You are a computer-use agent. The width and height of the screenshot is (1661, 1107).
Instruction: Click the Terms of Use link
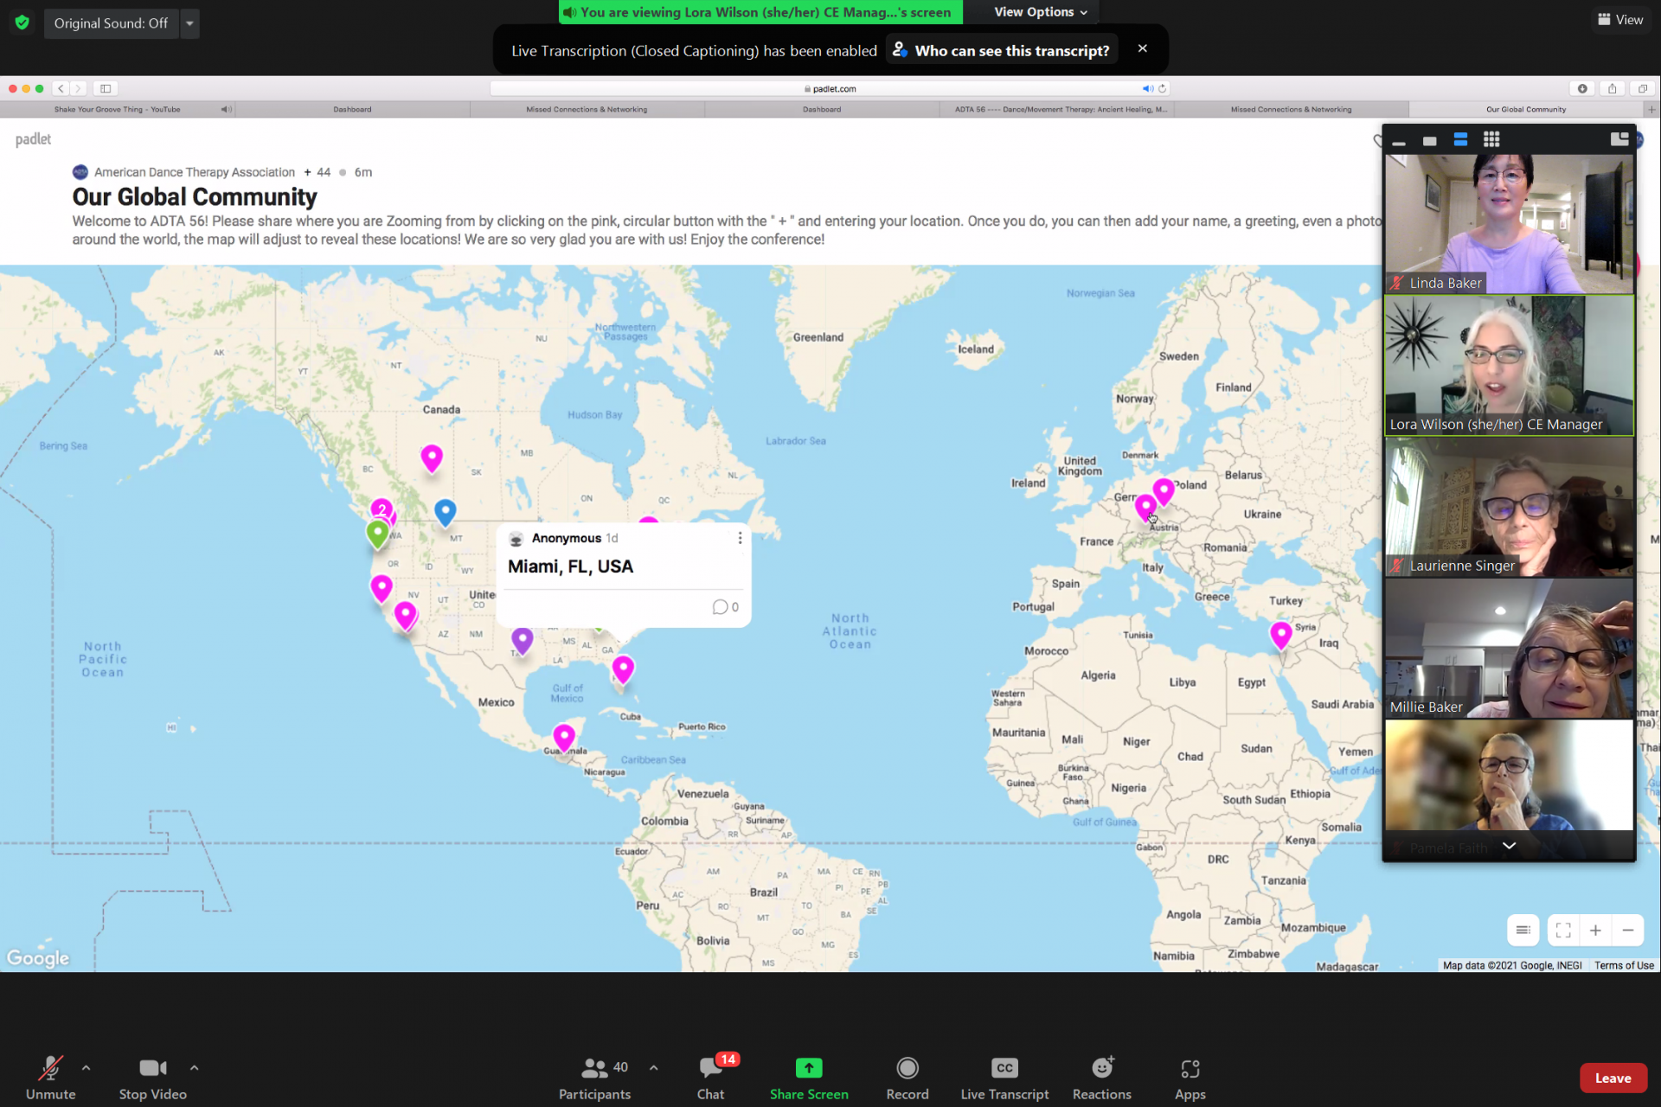coord(1624,965)
